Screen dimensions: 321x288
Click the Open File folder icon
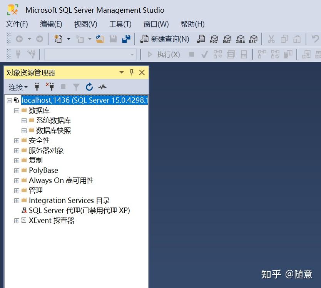(x=100, y=39)
